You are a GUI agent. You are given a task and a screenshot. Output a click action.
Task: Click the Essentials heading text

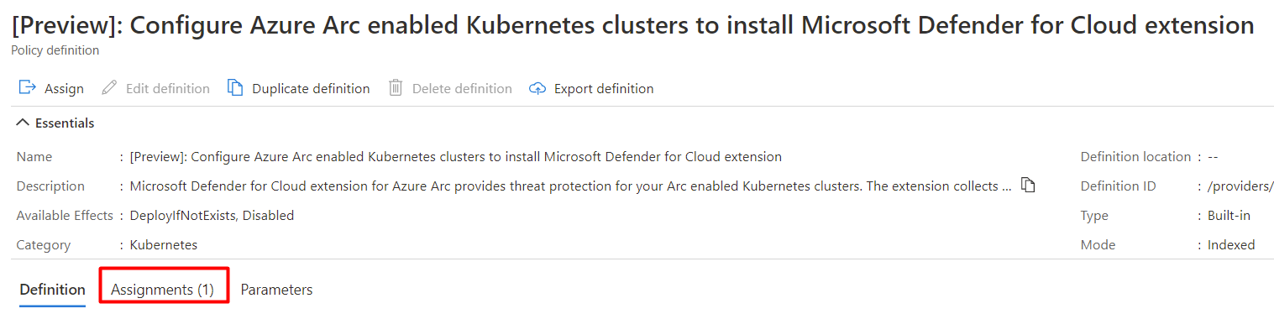(x=65, y=123)
